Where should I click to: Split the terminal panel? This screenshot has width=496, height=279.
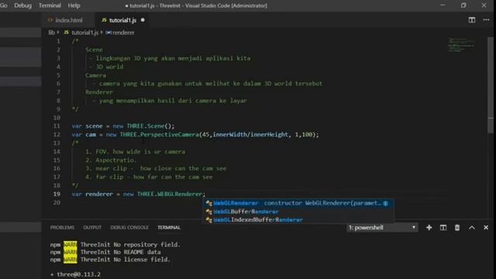coord(443,227)
